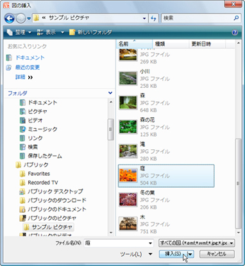The image size is (245, 266).
Task: Show more favorites via 詳細
Action: point(24,77)
